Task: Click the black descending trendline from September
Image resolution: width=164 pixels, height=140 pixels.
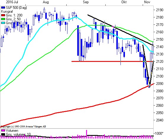Action: pyautogui.click(x=120, y=30)
